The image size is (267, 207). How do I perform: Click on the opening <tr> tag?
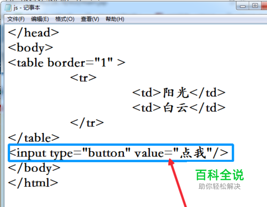(x=83, y=78)
